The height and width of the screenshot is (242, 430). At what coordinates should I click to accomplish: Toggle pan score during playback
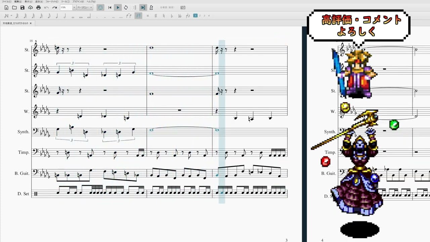143,7
